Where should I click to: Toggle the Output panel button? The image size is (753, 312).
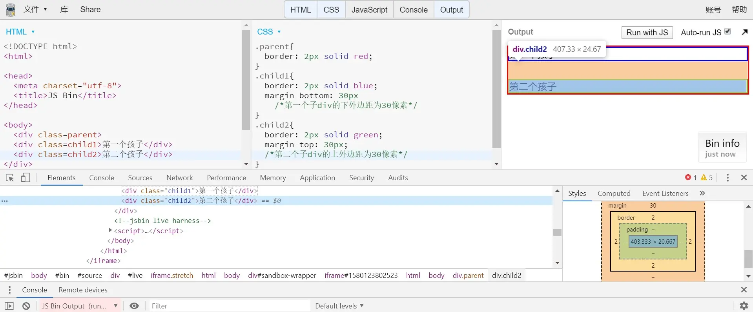tap(451, 10)
